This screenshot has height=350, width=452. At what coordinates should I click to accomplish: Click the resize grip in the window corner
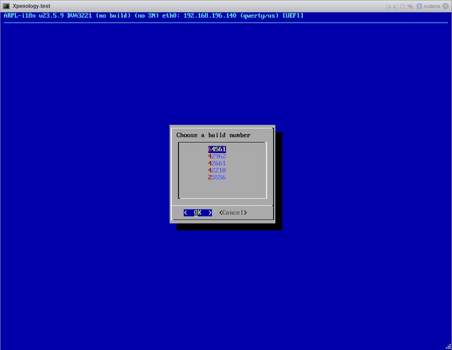[448, 346]
